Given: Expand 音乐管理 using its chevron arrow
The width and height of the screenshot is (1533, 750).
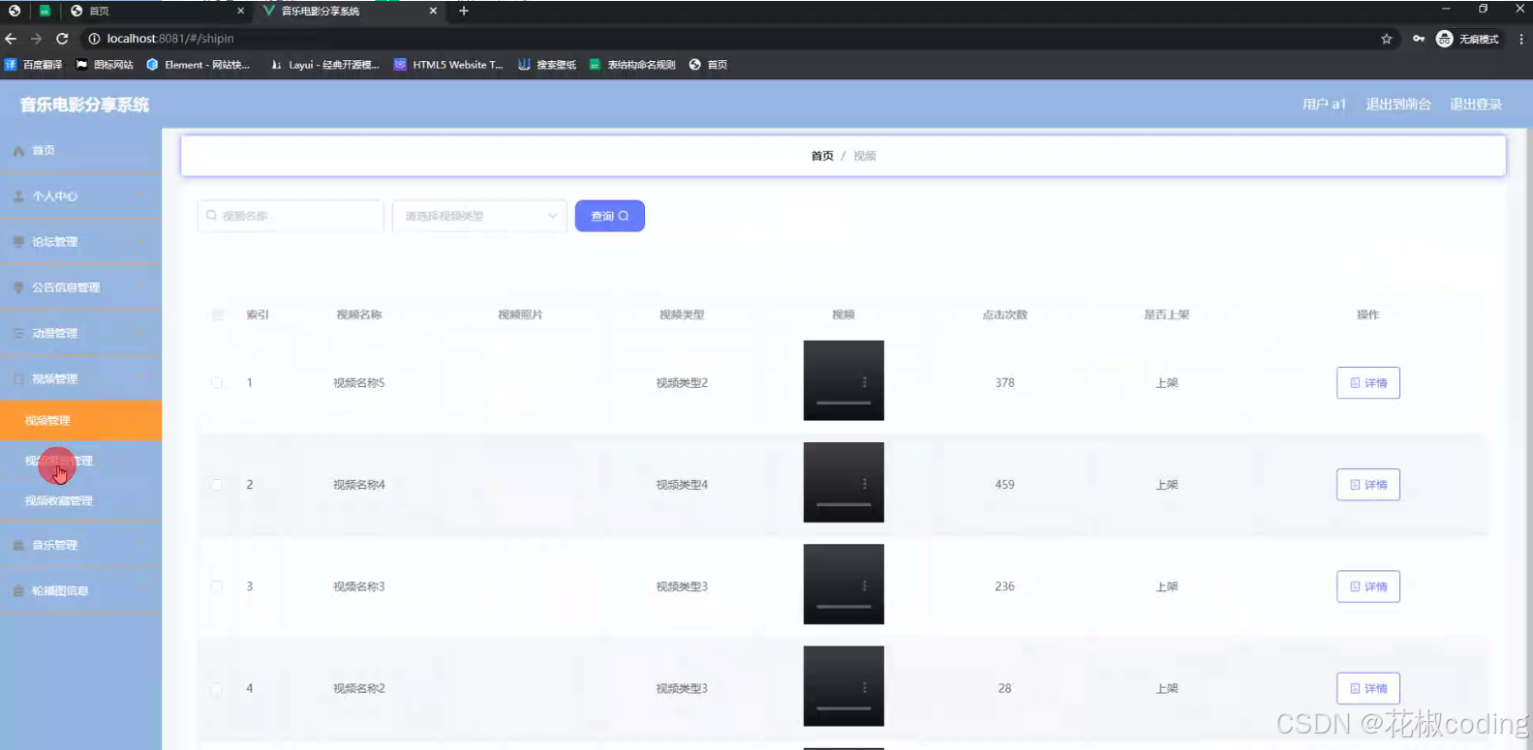Looking at the screenshot, I should click(142, 546).
